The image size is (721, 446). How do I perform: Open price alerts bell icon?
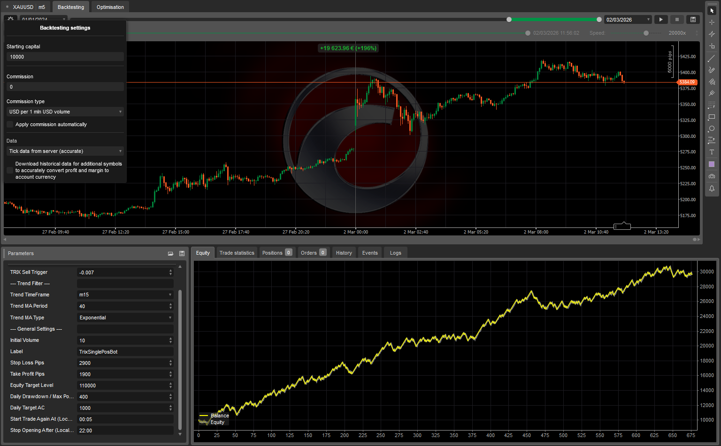[x=712, y=188]
